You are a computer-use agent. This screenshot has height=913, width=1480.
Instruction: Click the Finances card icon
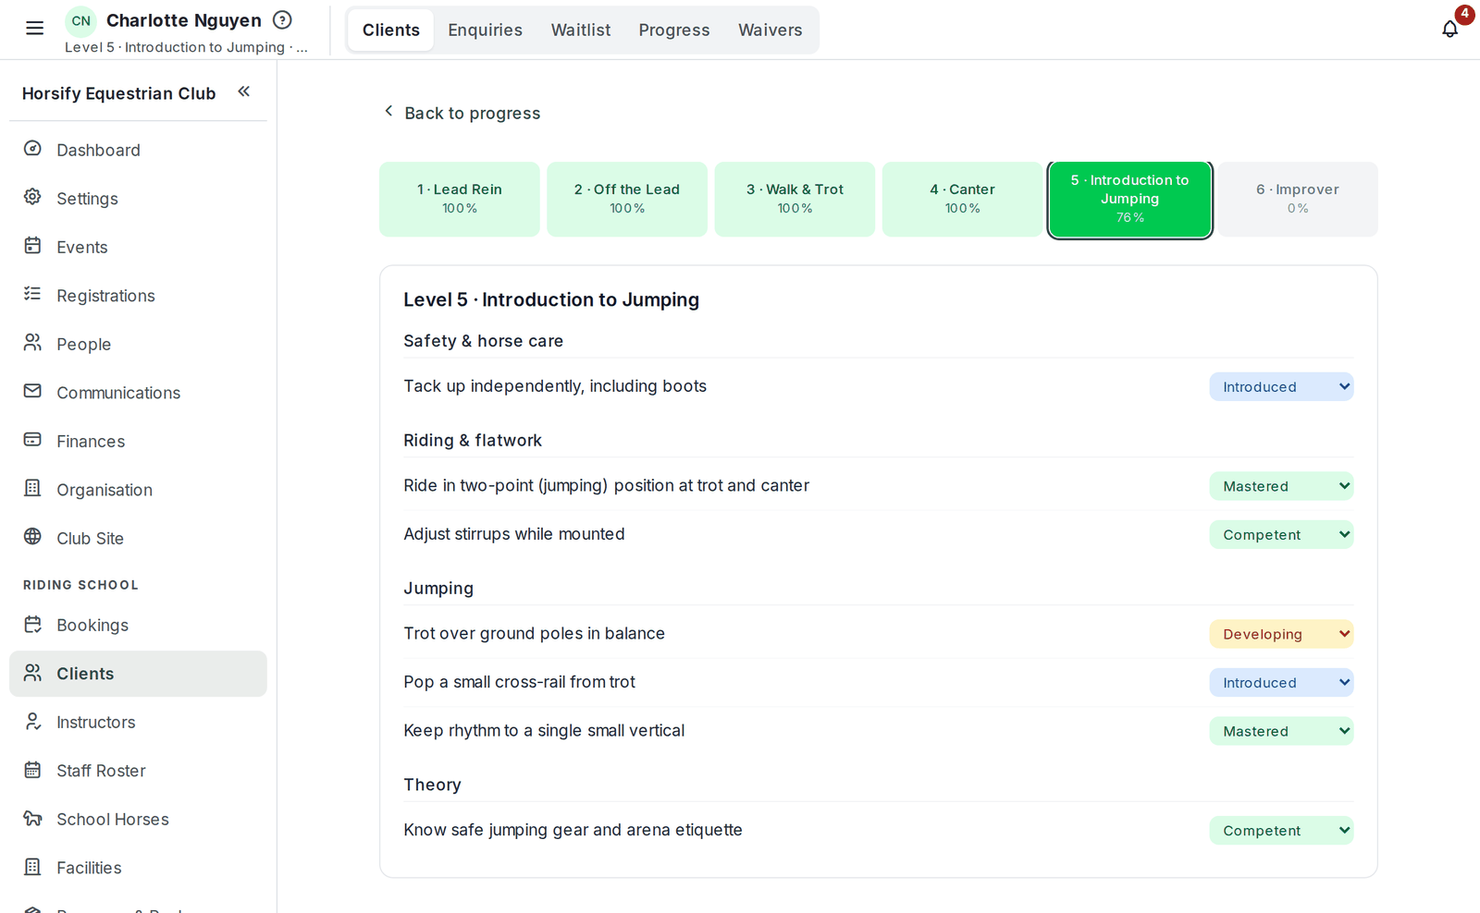(x=32, y=440)
